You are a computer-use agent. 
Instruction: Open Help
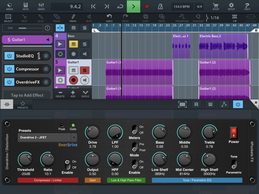(x=247, y=6)
